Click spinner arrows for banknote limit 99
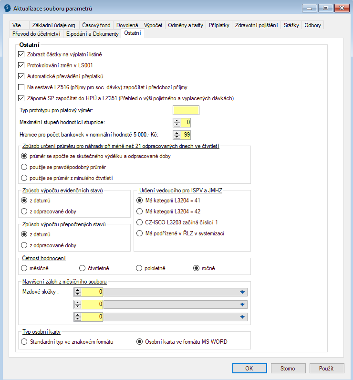 (176, 135)
